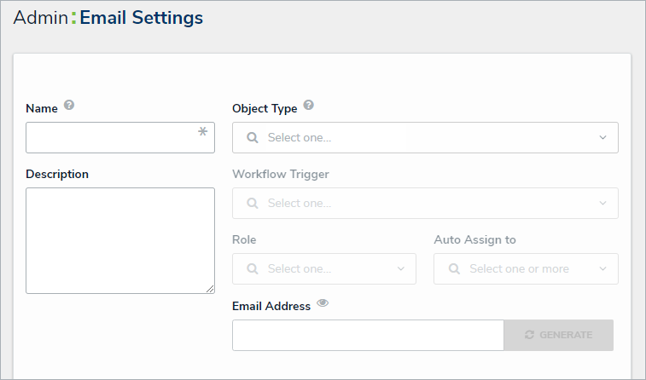The height and width of the screenshot is (380, 646).
Task: Toggle the Email Address eye icon
Action: [322, 303]
